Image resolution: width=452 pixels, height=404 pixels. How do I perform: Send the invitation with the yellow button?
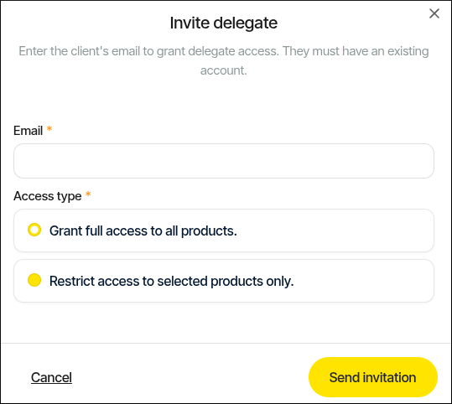coord(373,377)
